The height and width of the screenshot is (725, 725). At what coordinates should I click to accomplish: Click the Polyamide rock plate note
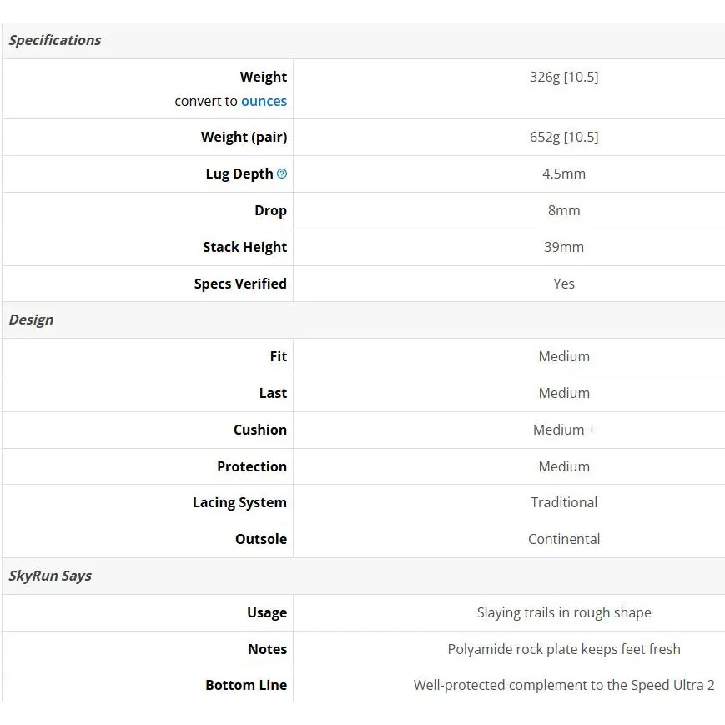(x=564, y=649)
